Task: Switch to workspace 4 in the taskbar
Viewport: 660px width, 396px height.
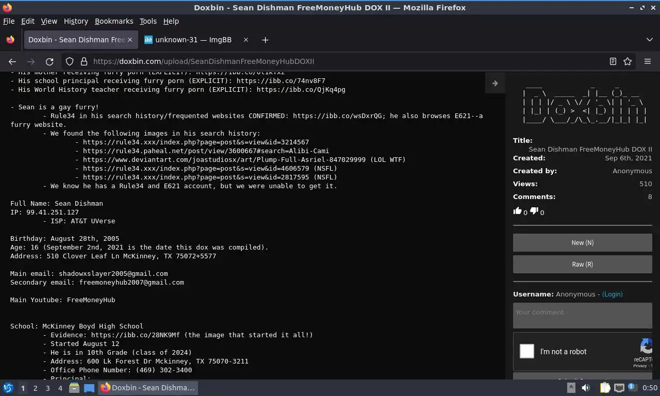Action: coord(60,388)
